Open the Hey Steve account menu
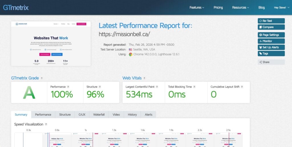 (281, 7)
